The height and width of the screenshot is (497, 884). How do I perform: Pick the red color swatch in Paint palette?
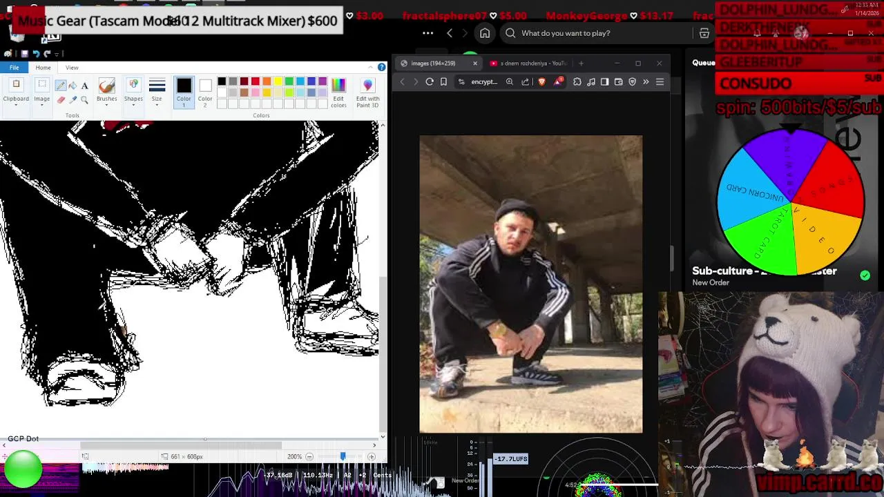256,81
